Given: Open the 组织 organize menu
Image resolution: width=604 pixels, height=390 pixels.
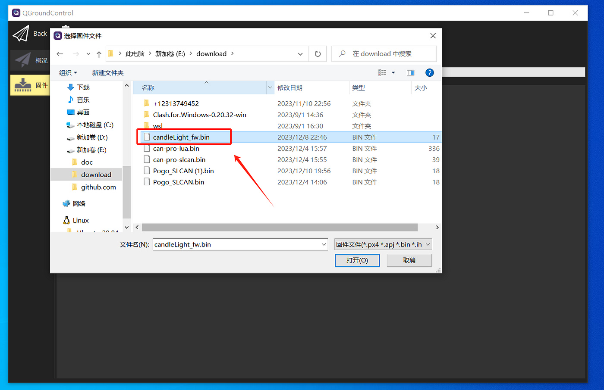Looking at the screenshot, I should (68, 73).
